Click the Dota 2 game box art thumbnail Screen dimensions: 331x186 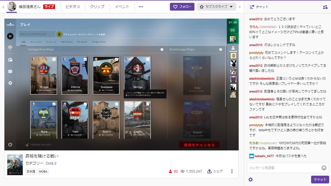click(x=15, y=165)
